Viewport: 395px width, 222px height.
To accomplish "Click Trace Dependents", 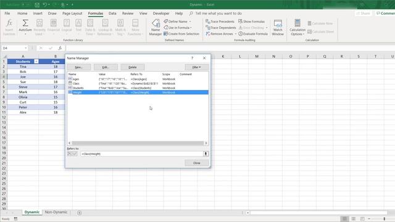I will (x=221, y=28).
